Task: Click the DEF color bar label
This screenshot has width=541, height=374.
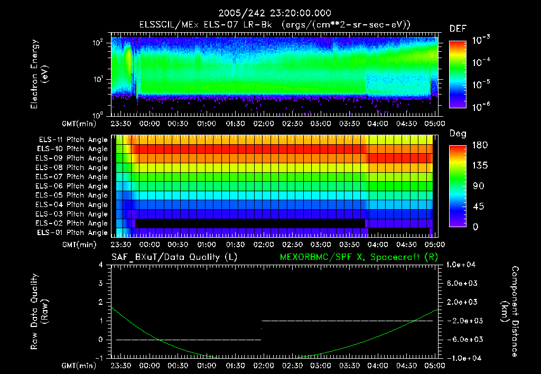Action: (x=458, y=29)
